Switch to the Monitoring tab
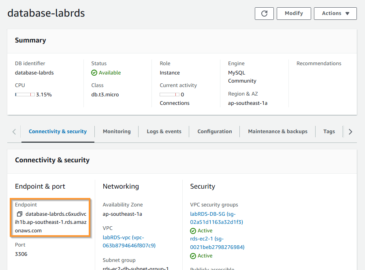Image resolution: width=365 pixels, height=270 pixels. point(117,132)
